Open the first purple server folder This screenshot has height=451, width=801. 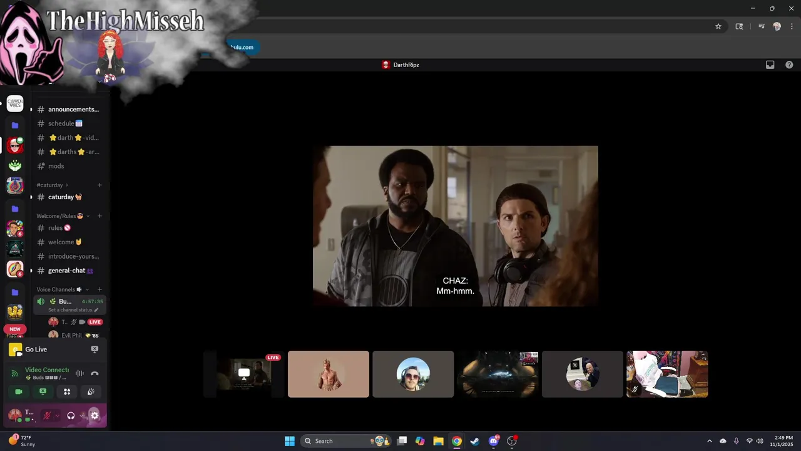point(15,125)
